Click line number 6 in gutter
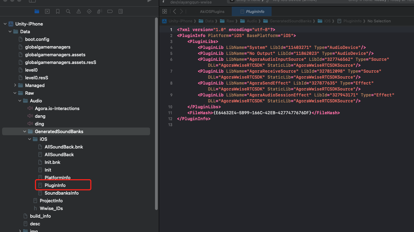 point(171,59)
